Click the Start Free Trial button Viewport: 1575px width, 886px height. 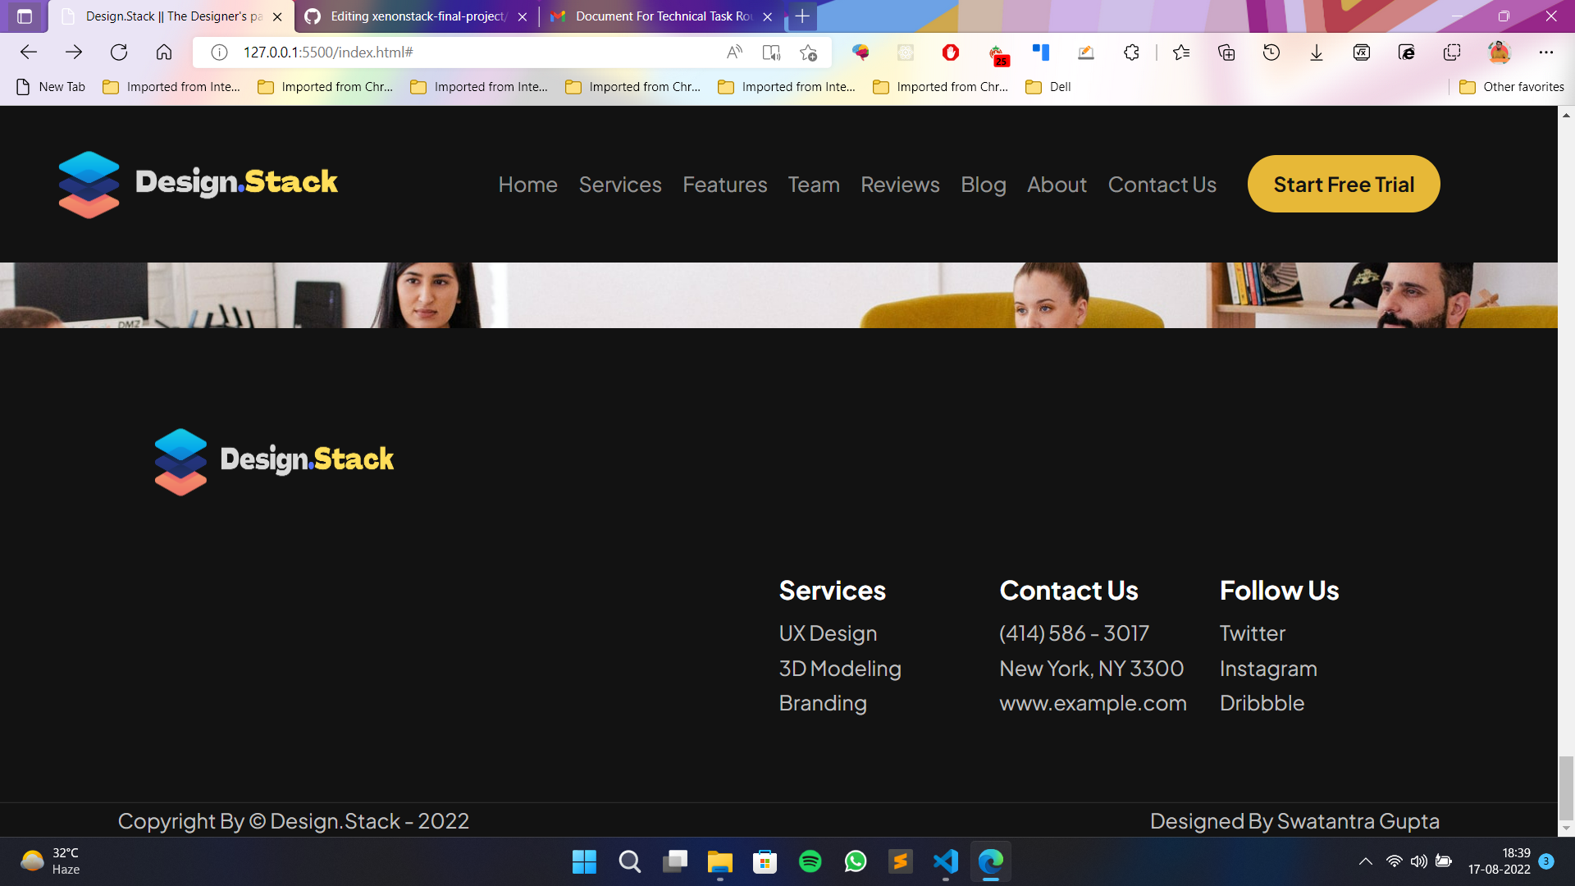[x=1343, y=185]
